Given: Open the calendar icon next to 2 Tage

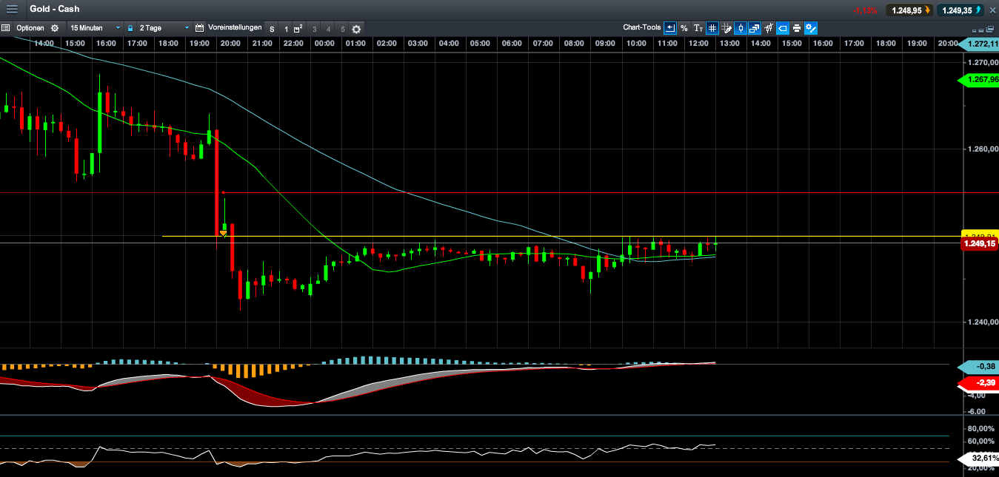Looking at the screenshot, I should coord(198,28).
